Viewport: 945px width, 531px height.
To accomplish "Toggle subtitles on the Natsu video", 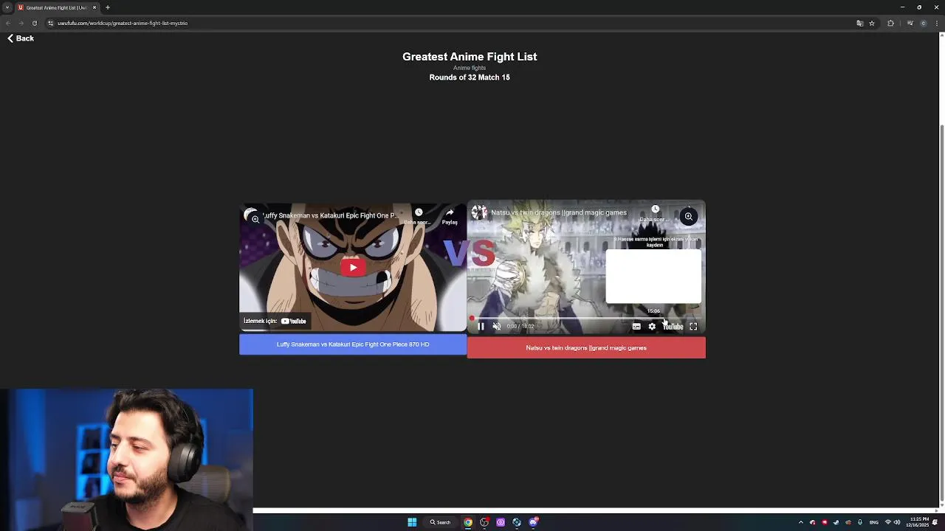I will (636, 326).
